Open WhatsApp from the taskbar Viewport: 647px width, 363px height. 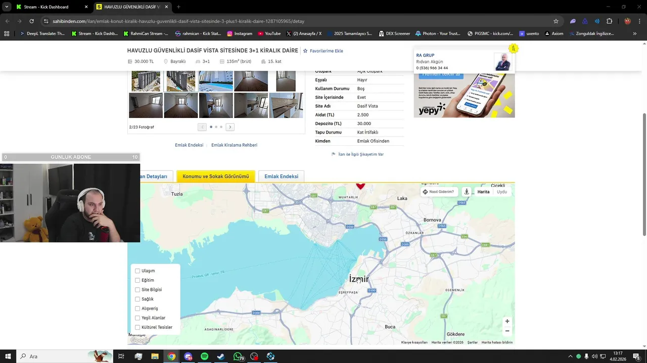[238, 356]
